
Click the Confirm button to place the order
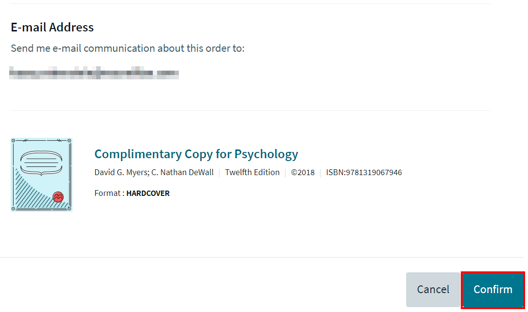[493, 289]
